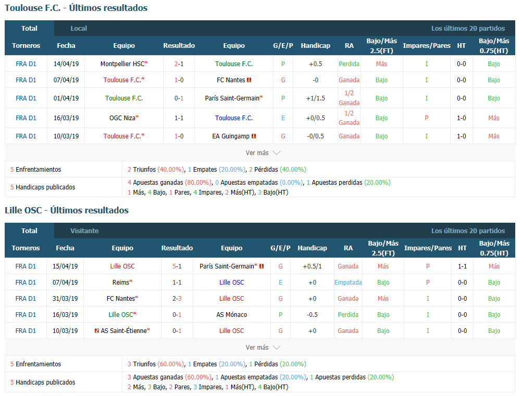Click '4 Apuestas ganadas (80.00%)' in the Toulouse summary

click(169, 183)
